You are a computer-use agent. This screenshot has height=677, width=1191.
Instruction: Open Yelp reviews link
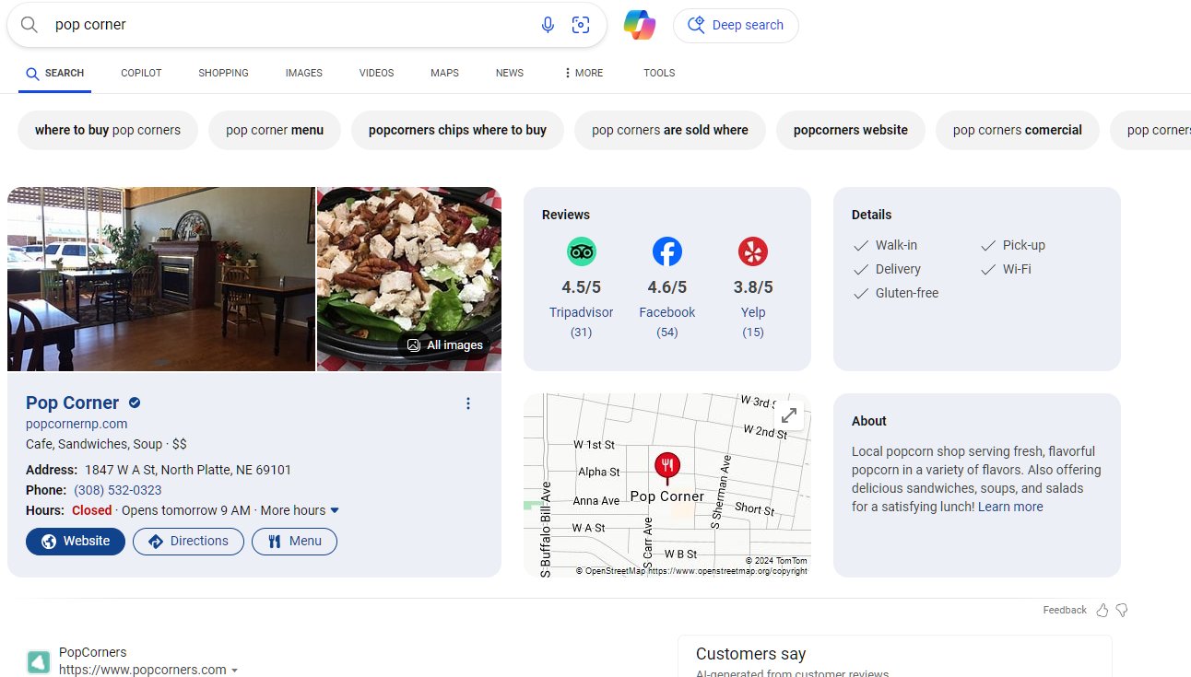point(753,312)
